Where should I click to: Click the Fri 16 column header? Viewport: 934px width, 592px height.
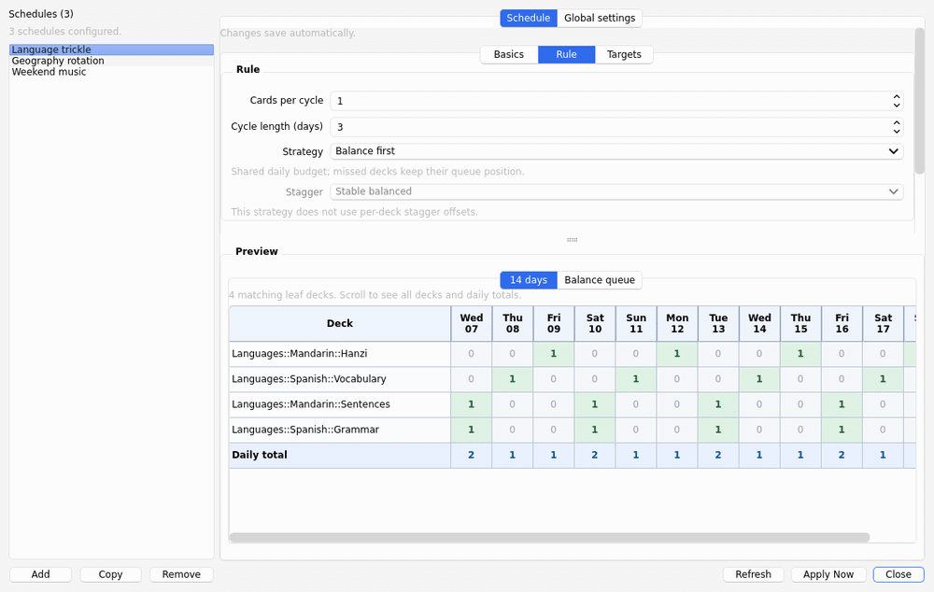tap(842, 323)
